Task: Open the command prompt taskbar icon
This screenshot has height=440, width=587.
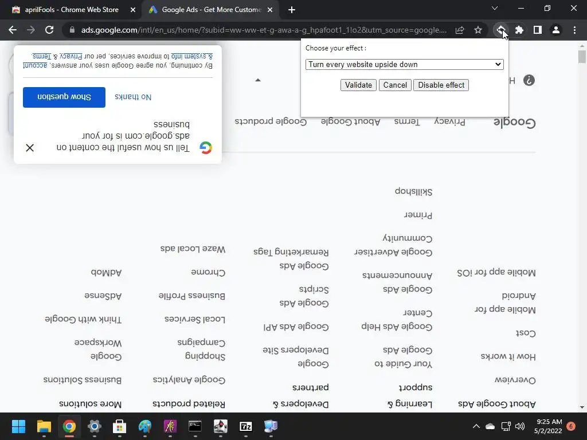Action: tap(195, 426)
